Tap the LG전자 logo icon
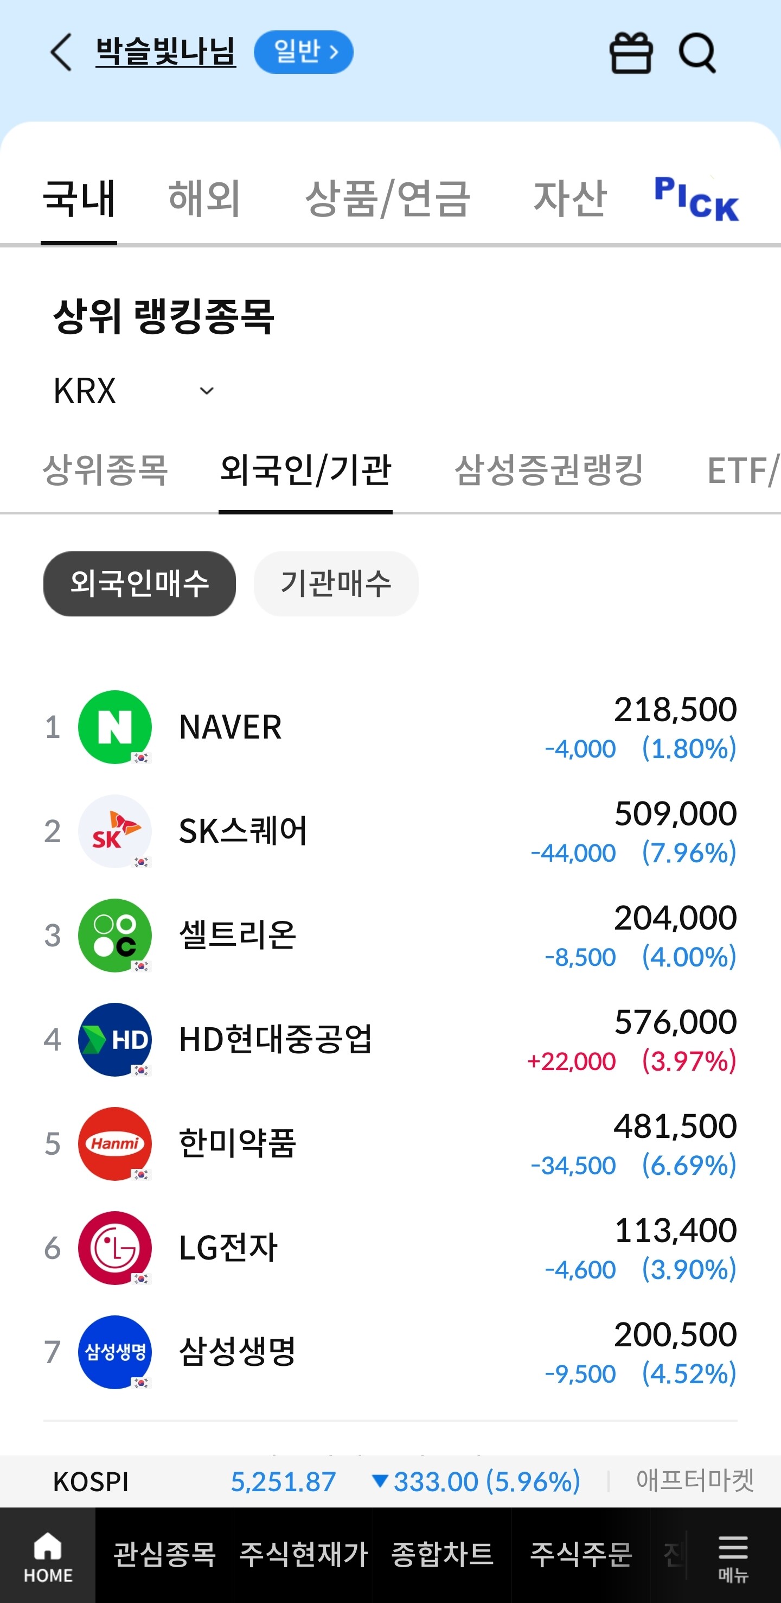 click(115, 1248)
